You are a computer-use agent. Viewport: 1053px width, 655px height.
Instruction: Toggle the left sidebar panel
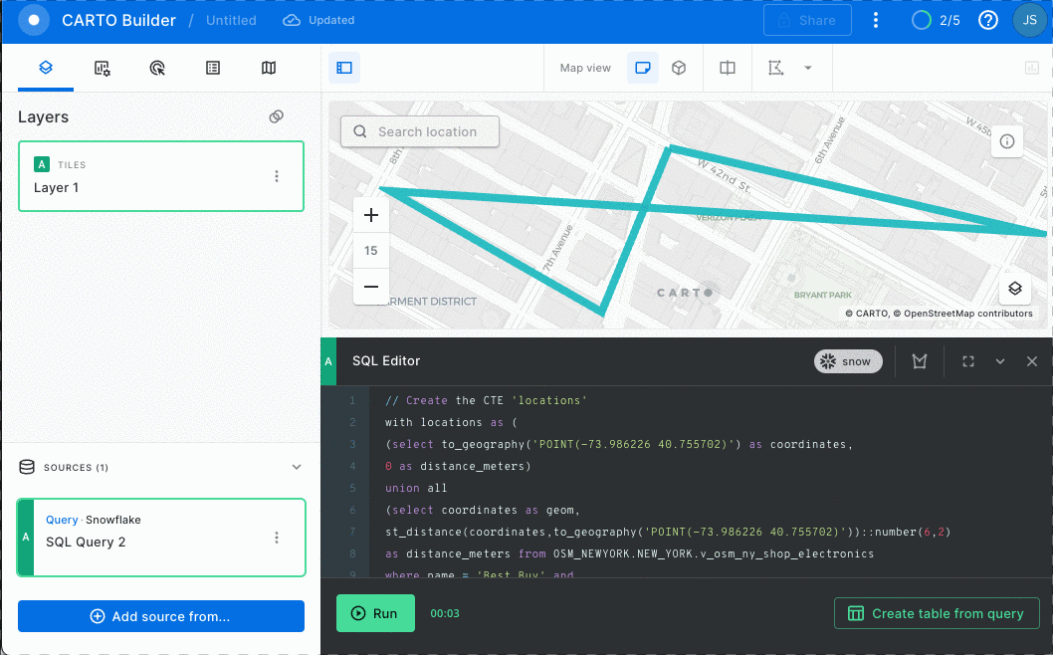click(x=344, y=68)
